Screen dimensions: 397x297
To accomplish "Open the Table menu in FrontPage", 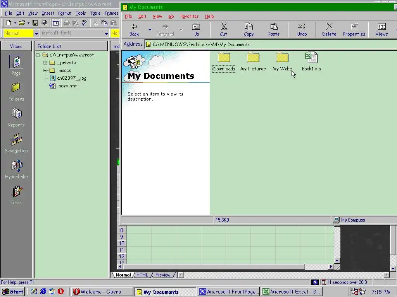I will coord(95,13).
